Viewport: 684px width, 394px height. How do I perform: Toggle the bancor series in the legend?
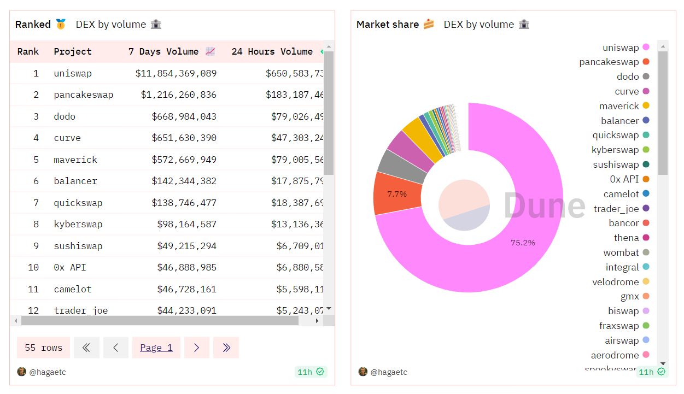coord(629,223)
